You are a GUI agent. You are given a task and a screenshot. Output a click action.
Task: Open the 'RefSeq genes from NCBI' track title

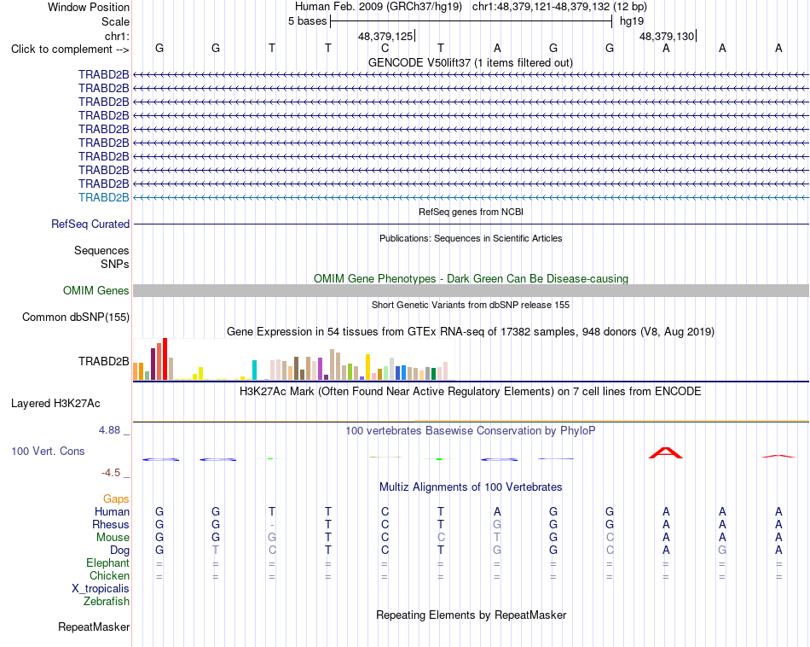pos(471,212)
